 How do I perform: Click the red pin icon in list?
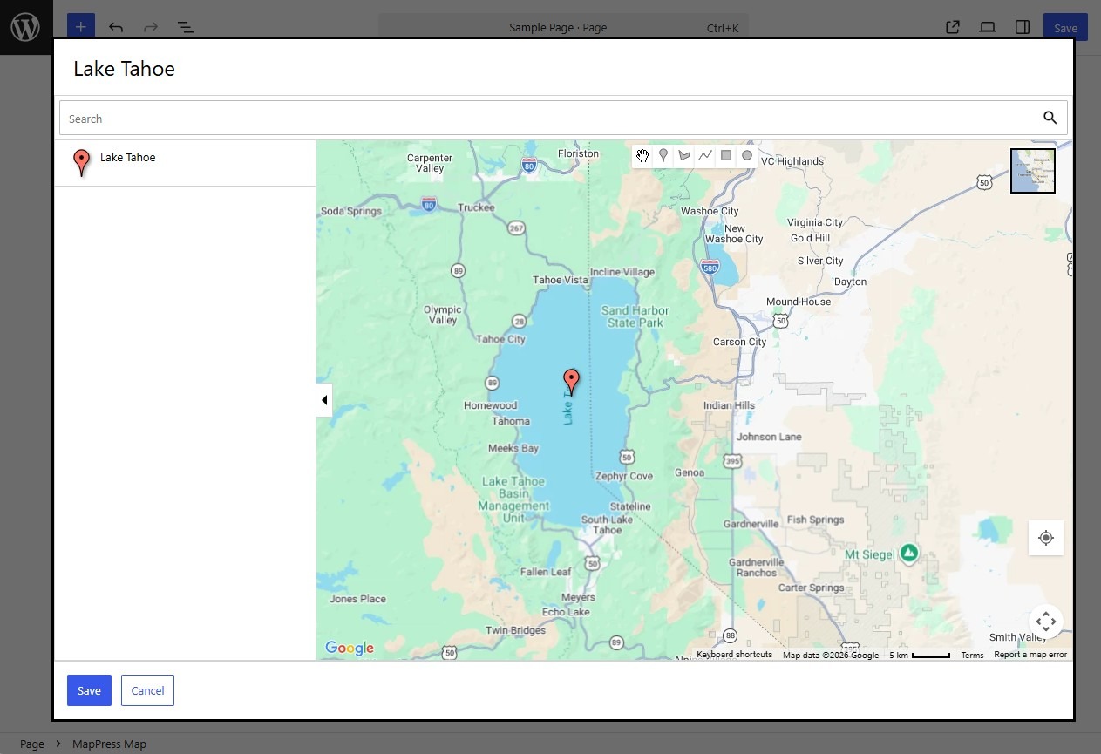coord(81,162)
